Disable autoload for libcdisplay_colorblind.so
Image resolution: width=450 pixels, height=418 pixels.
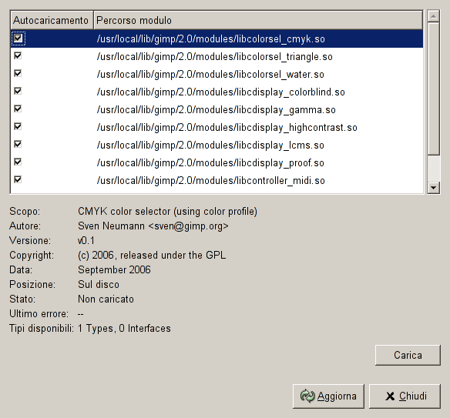18,91
